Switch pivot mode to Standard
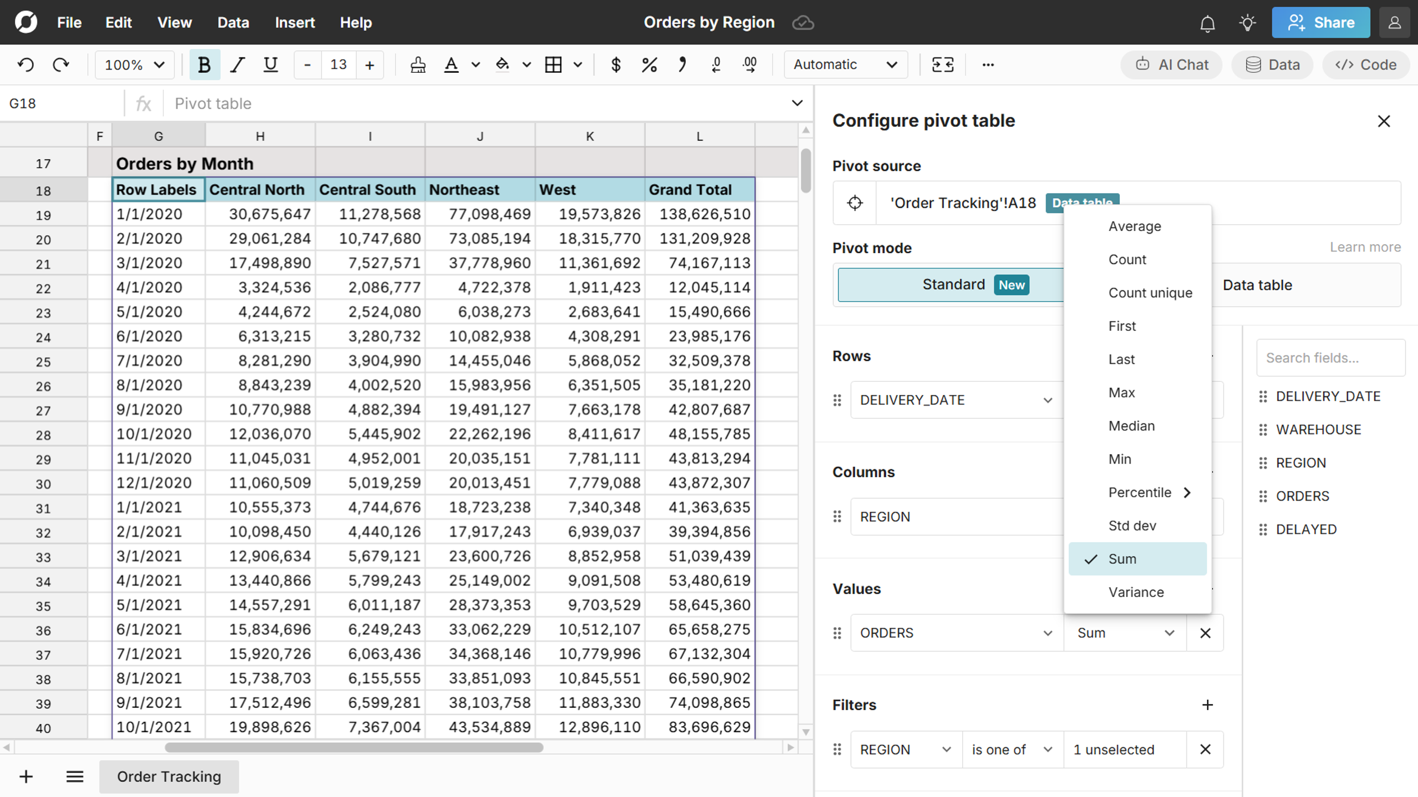The image size is (1418, 797). coord(952,284)
